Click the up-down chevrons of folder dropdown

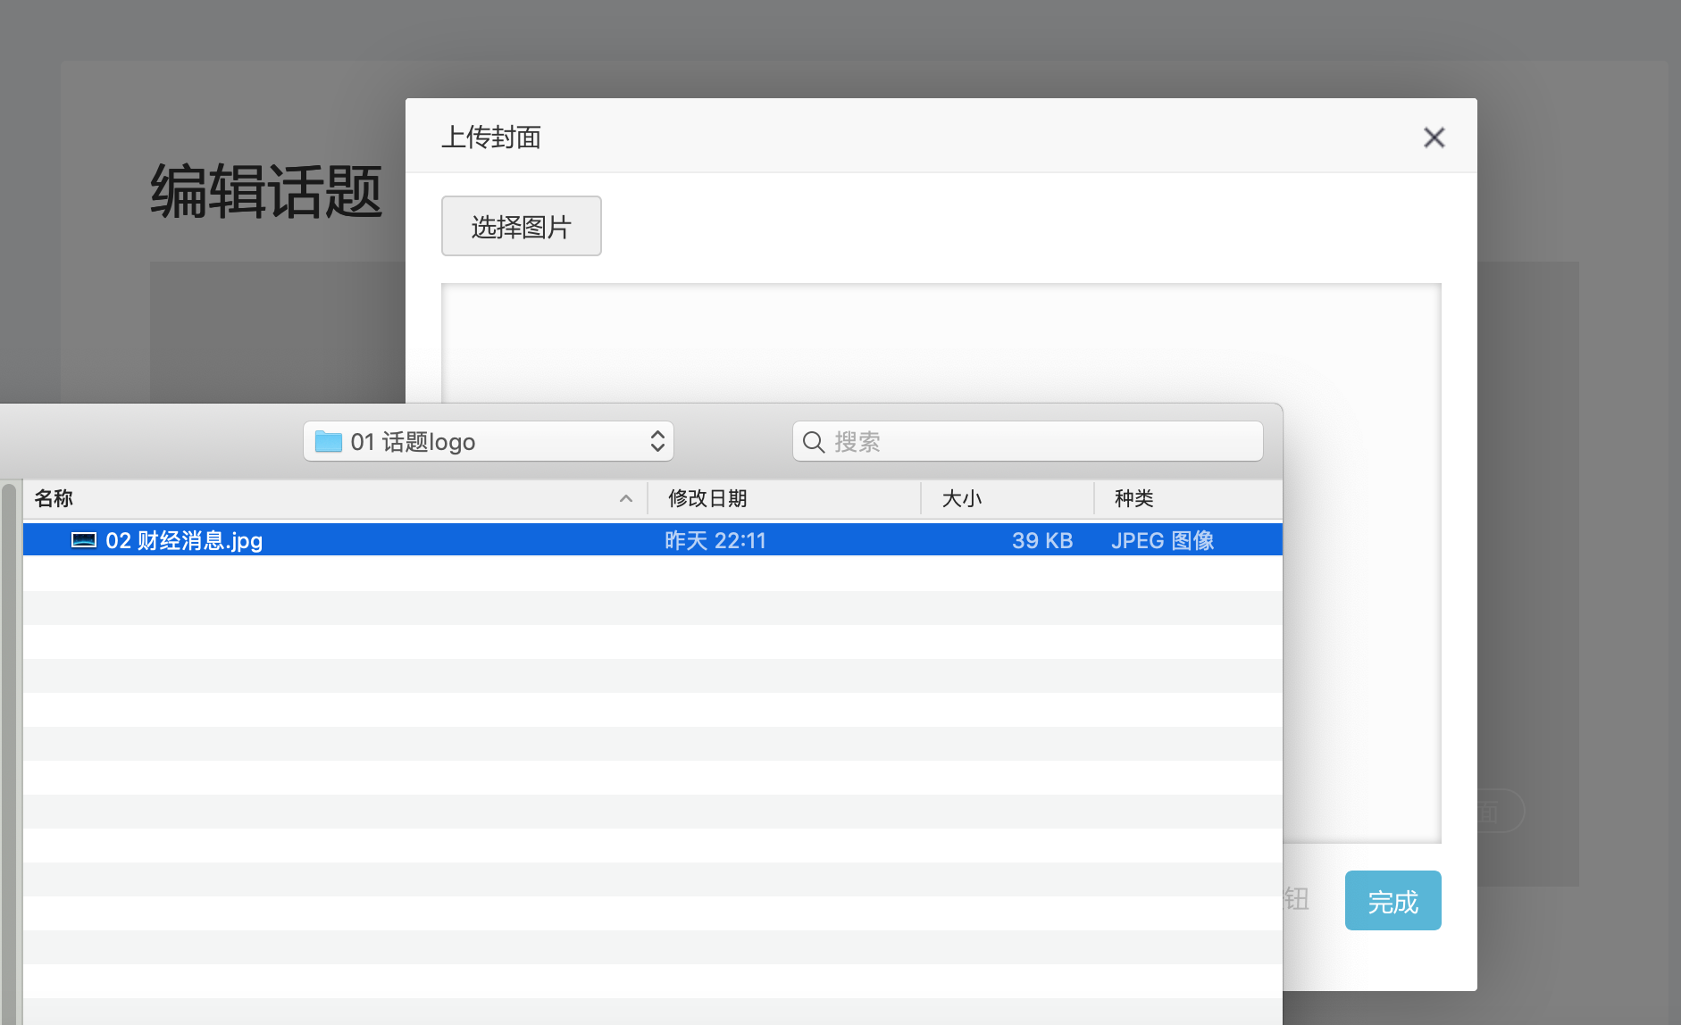657,441
